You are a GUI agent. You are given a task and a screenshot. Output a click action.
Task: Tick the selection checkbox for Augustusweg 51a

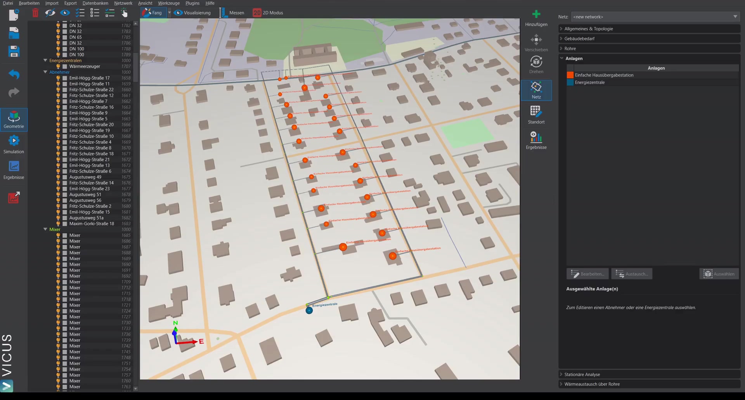point(65,218)
